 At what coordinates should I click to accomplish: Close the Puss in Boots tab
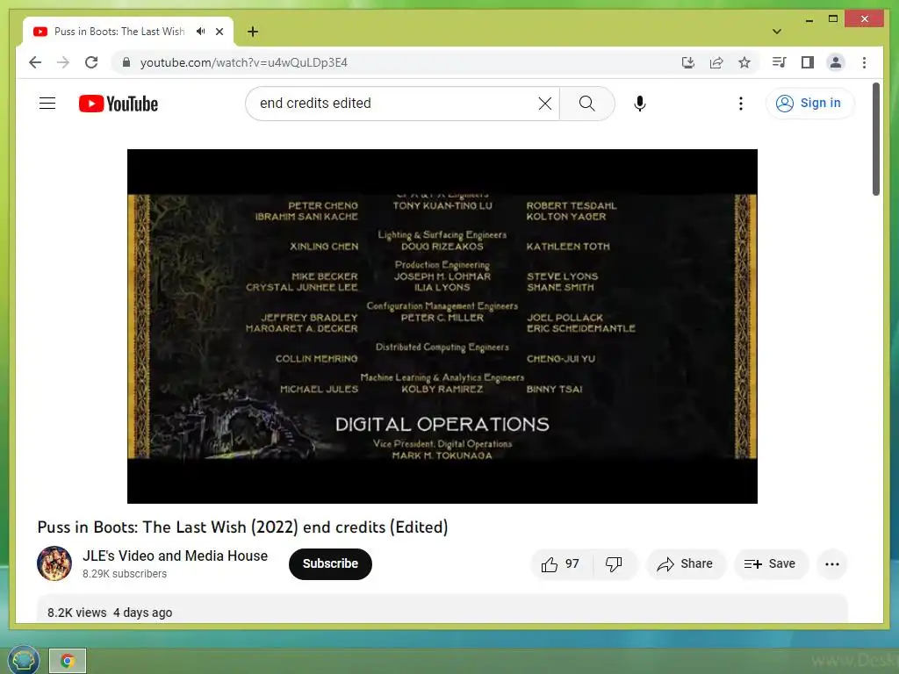[219, 32]
